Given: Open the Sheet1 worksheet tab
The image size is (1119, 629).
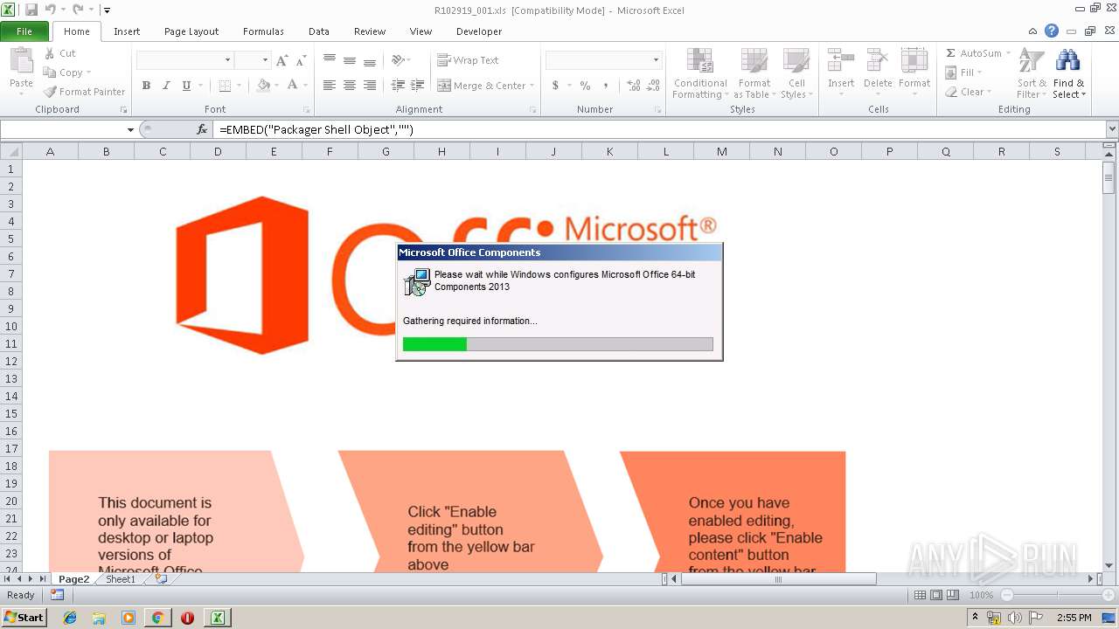Looking at the screenshot, I should pos(121,579).
